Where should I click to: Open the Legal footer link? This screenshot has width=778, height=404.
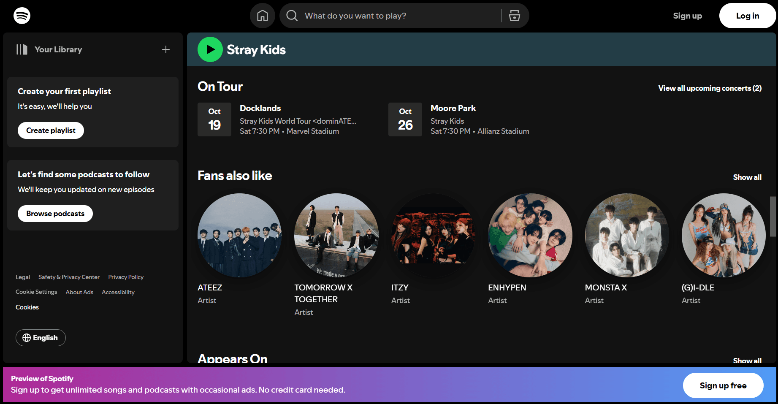click(23, 277)
